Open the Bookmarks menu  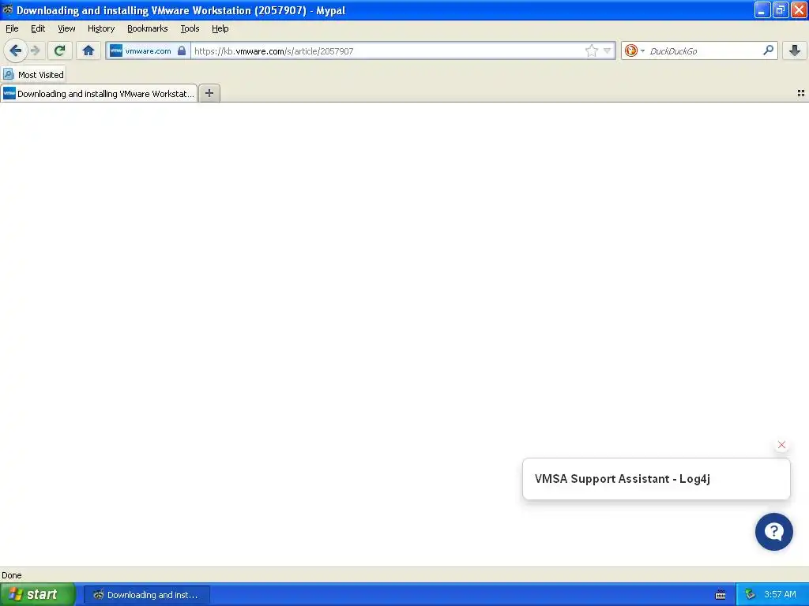click(148, 28)
